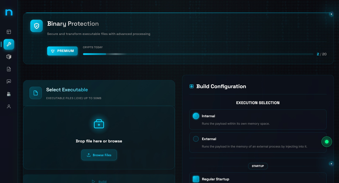Click the "Select Executable" heading text
Image resolution: width=339 pixels, height=183 pixels.
pyautogui.click(x=67, y=90)
